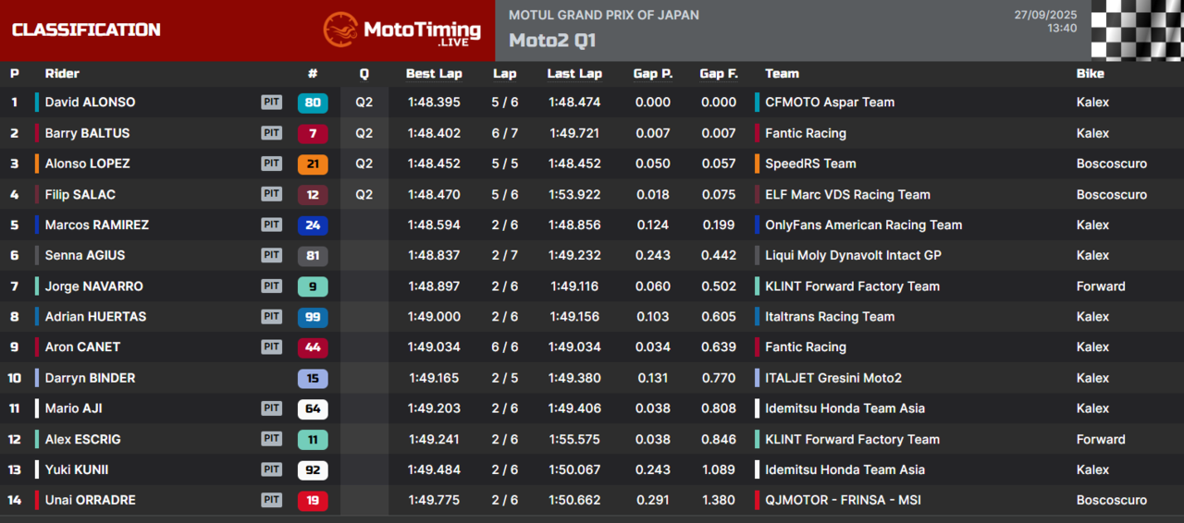Click PIT badge for Jorge NAVARRO
The image size is (1184, 523).
(271, 286)
